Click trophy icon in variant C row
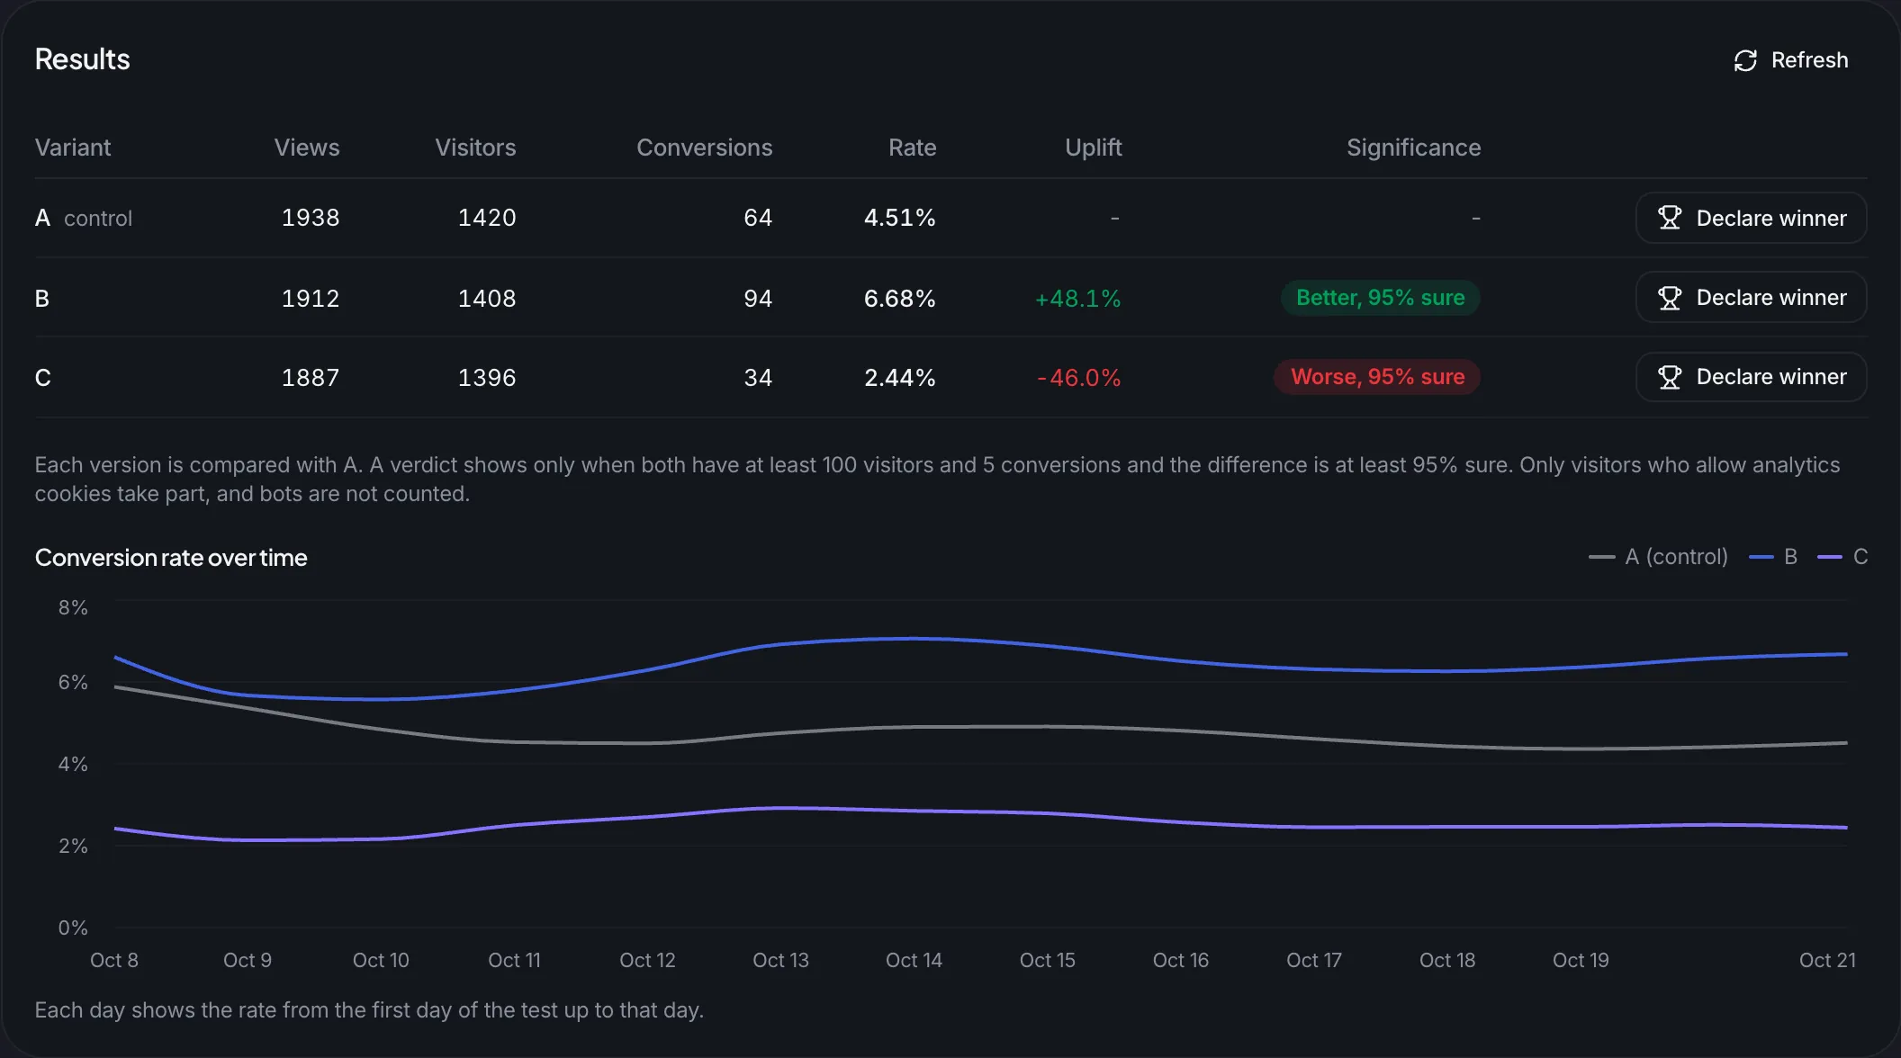 pyautogui.click(x=1670, y=377)
